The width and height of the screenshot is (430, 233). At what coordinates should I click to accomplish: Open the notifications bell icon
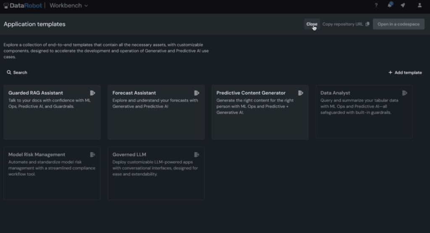[390, 5]
